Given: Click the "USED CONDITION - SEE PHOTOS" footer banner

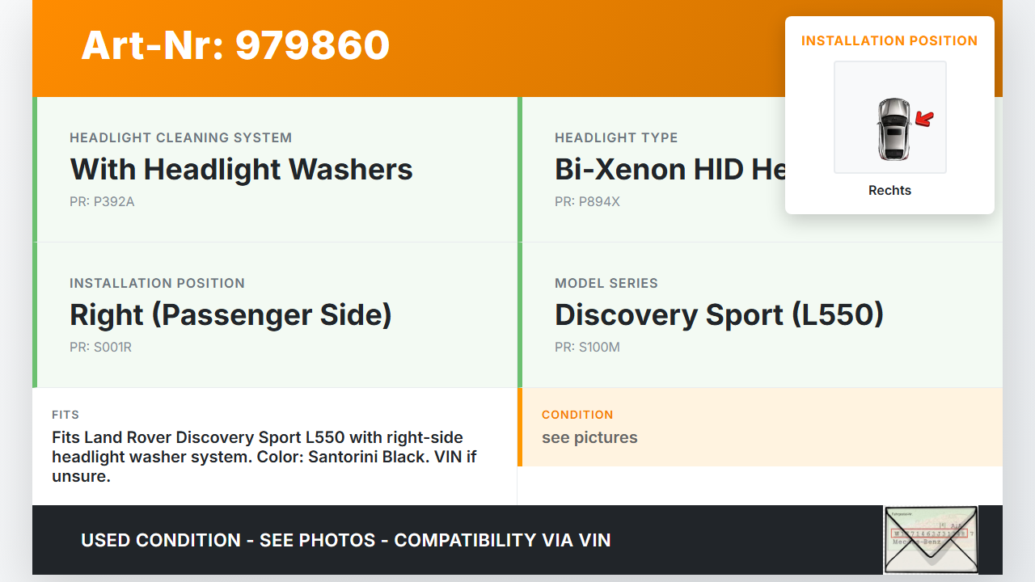Looking at the screenshot, I should pyautogui.click(x=346, y=540).
